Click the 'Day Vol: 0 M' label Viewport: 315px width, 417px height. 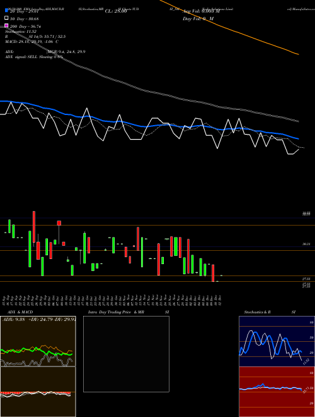[x=198, y=19]
